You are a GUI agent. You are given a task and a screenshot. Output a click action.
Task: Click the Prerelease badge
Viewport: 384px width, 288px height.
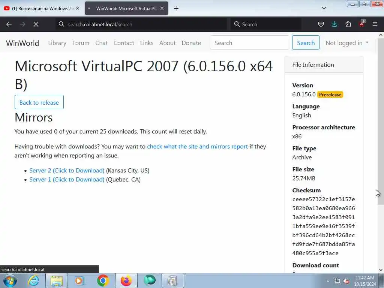point(330,95)
